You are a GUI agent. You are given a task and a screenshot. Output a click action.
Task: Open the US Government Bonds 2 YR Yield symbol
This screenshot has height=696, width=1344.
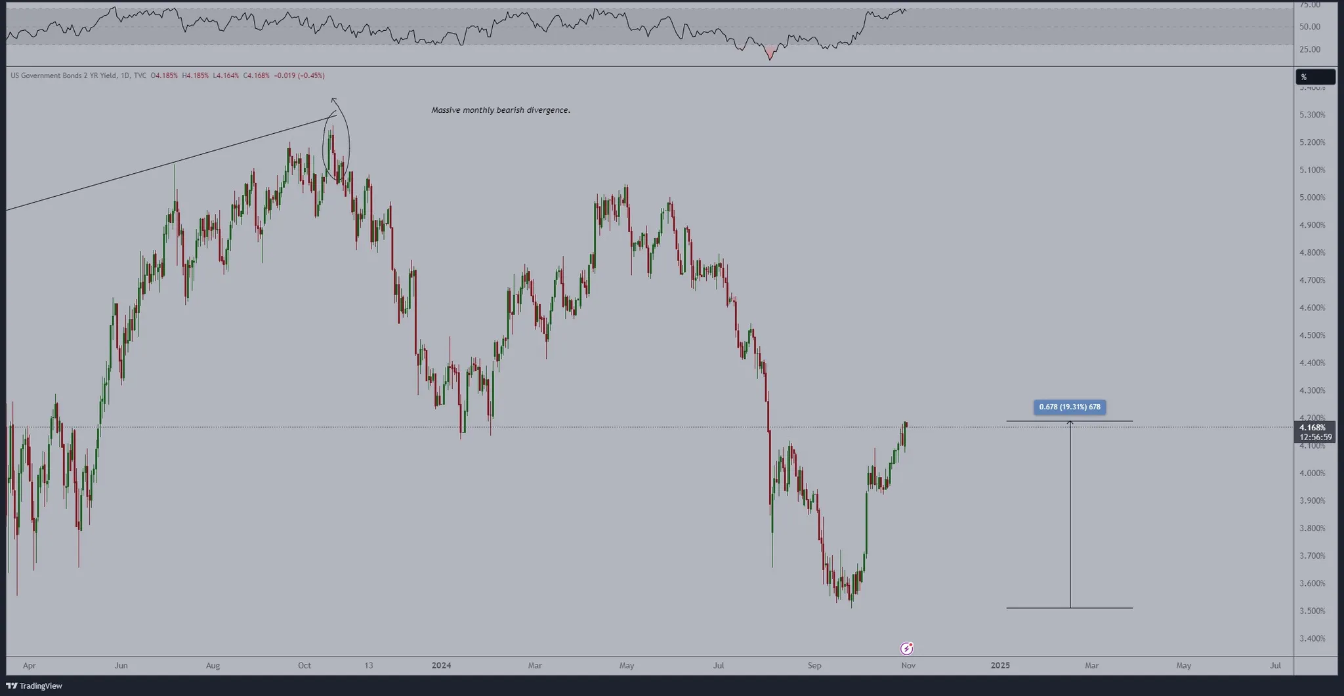point(63,75)
